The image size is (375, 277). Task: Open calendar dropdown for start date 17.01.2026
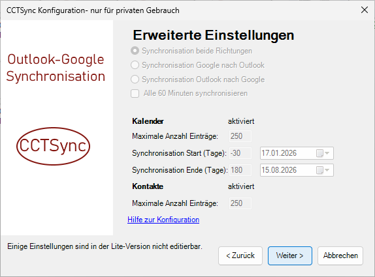tap(323, 153)
